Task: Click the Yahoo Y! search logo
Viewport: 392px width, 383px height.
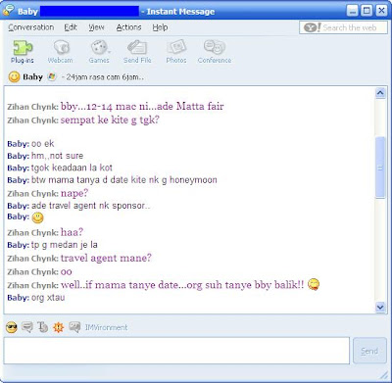Action: pos(313,27)
